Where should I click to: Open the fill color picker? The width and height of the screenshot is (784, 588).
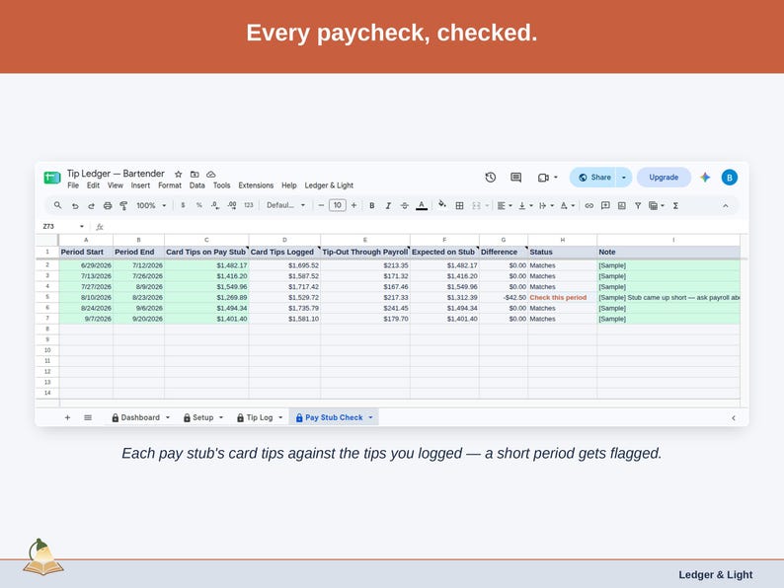[x=442, y=204]
